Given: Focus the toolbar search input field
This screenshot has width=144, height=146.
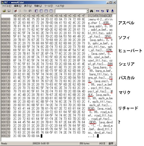Looking at the screenshot, I should pyautogui.click(x=71, y=11).
